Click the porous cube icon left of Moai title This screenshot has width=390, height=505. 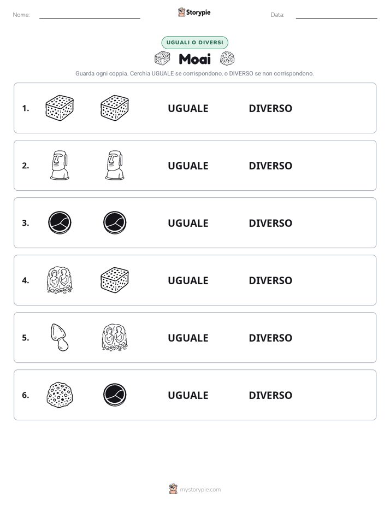click(162, 58)
